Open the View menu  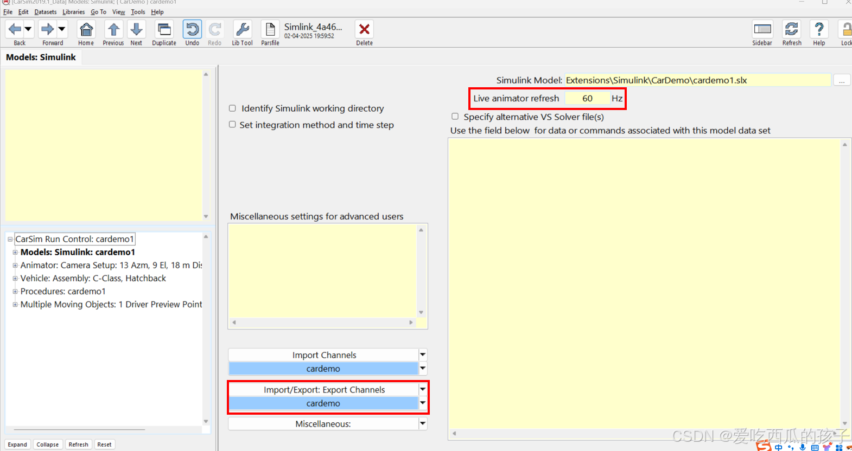pyautogui.click(x=118, y=12)
